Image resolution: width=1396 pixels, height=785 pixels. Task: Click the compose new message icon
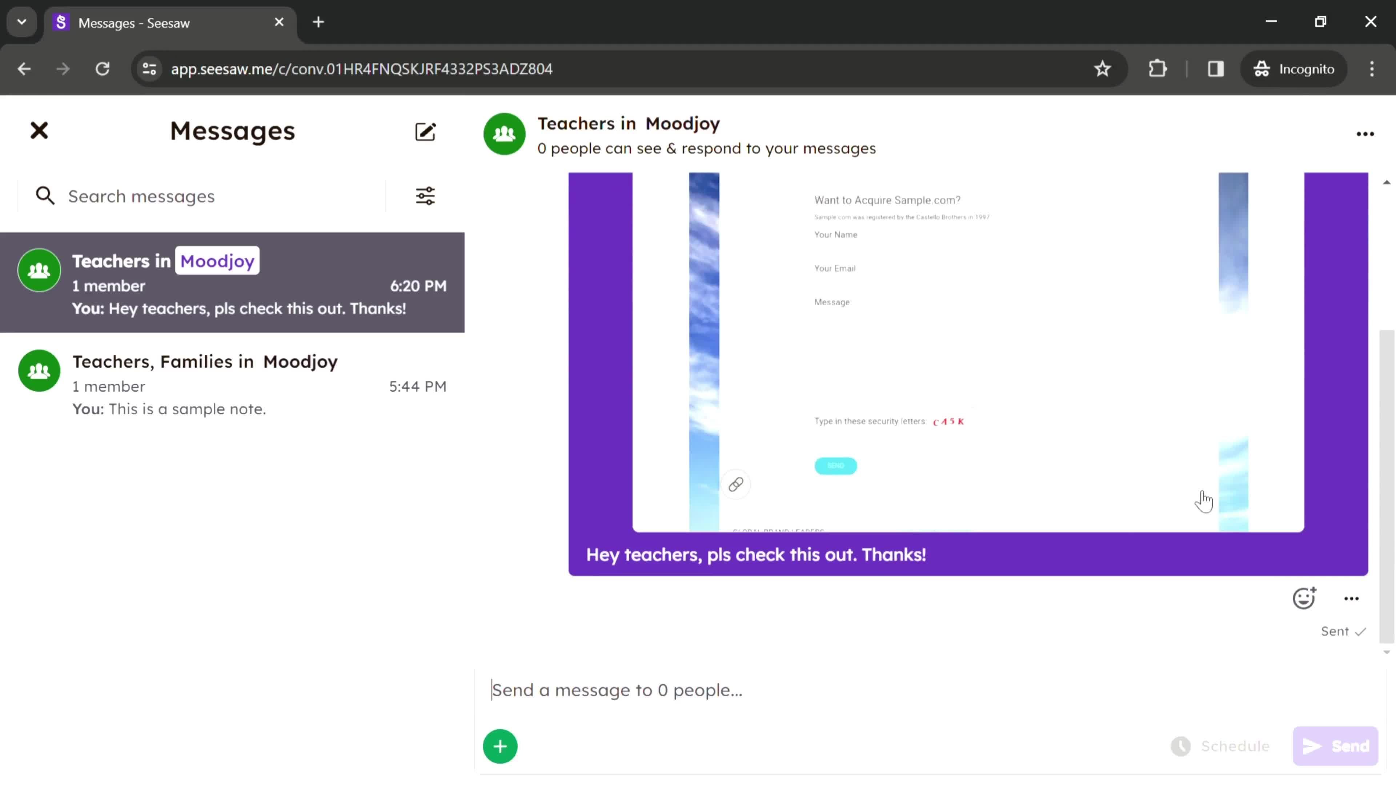[x=426, y=131]
